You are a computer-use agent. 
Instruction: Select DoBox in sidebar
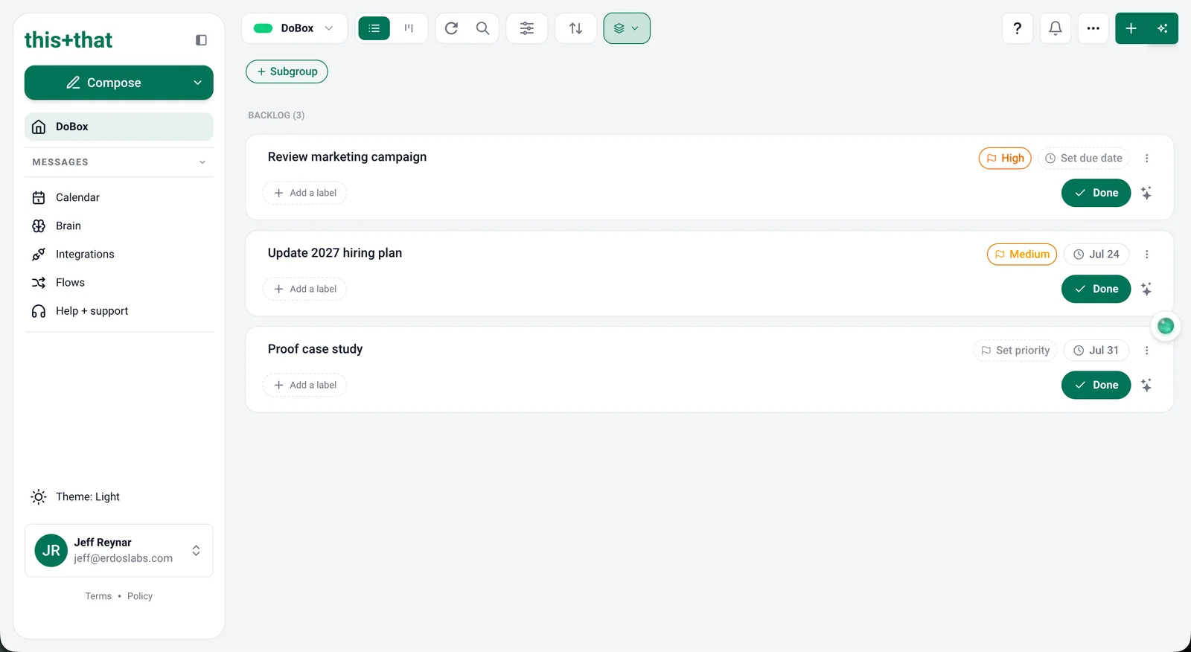(119, 127)
